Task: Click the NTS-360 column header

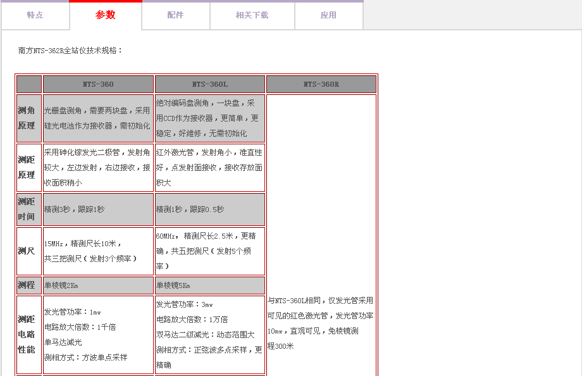Action: [98, 84]
